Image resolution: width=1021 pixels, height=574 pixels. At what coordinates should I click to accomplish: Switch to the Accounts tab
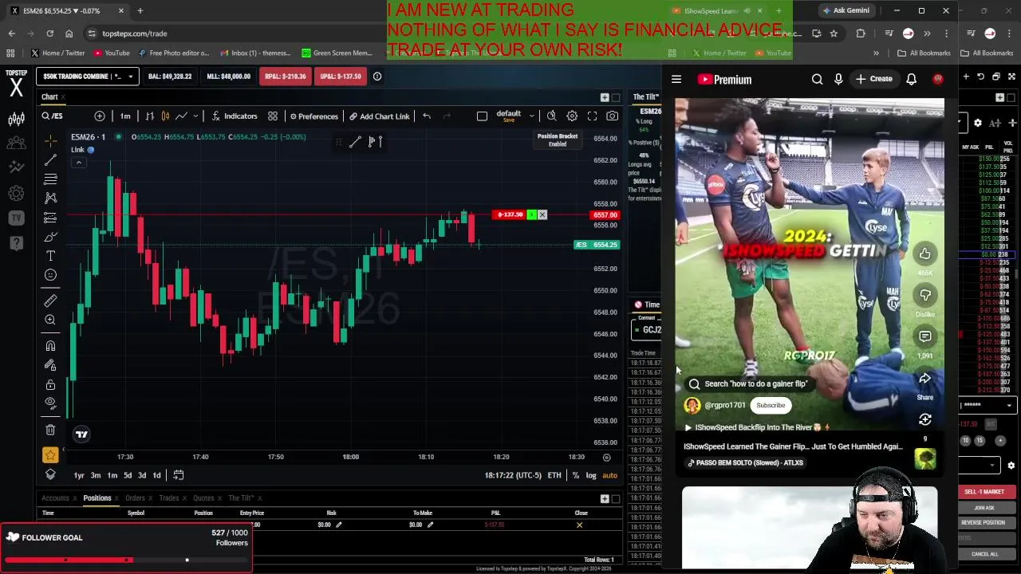pyautogui.click(x=55, y=498)
